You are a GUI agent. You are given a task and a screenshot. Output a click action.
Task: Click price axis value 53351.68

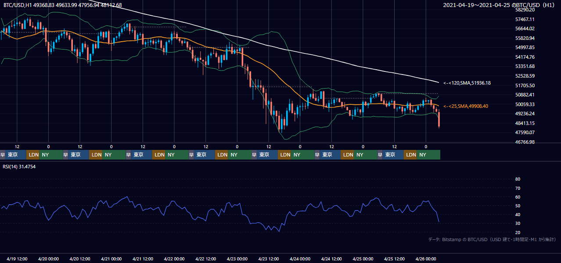pyautogui.click(x=525, y=66)
